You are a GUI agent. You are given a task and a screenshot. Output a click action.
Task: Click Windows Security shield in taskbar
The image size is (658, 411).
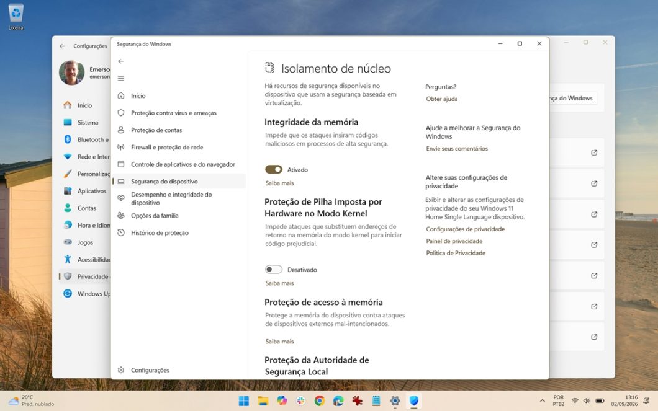pos(414,401)
